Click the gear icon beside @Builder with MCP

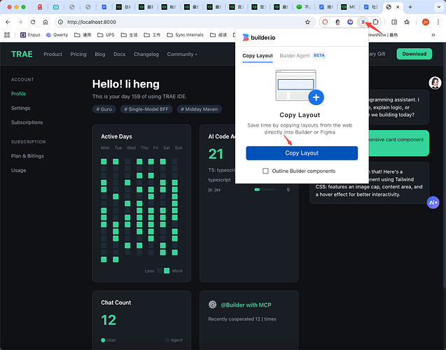pyautogui.click(x=212, y=304)
